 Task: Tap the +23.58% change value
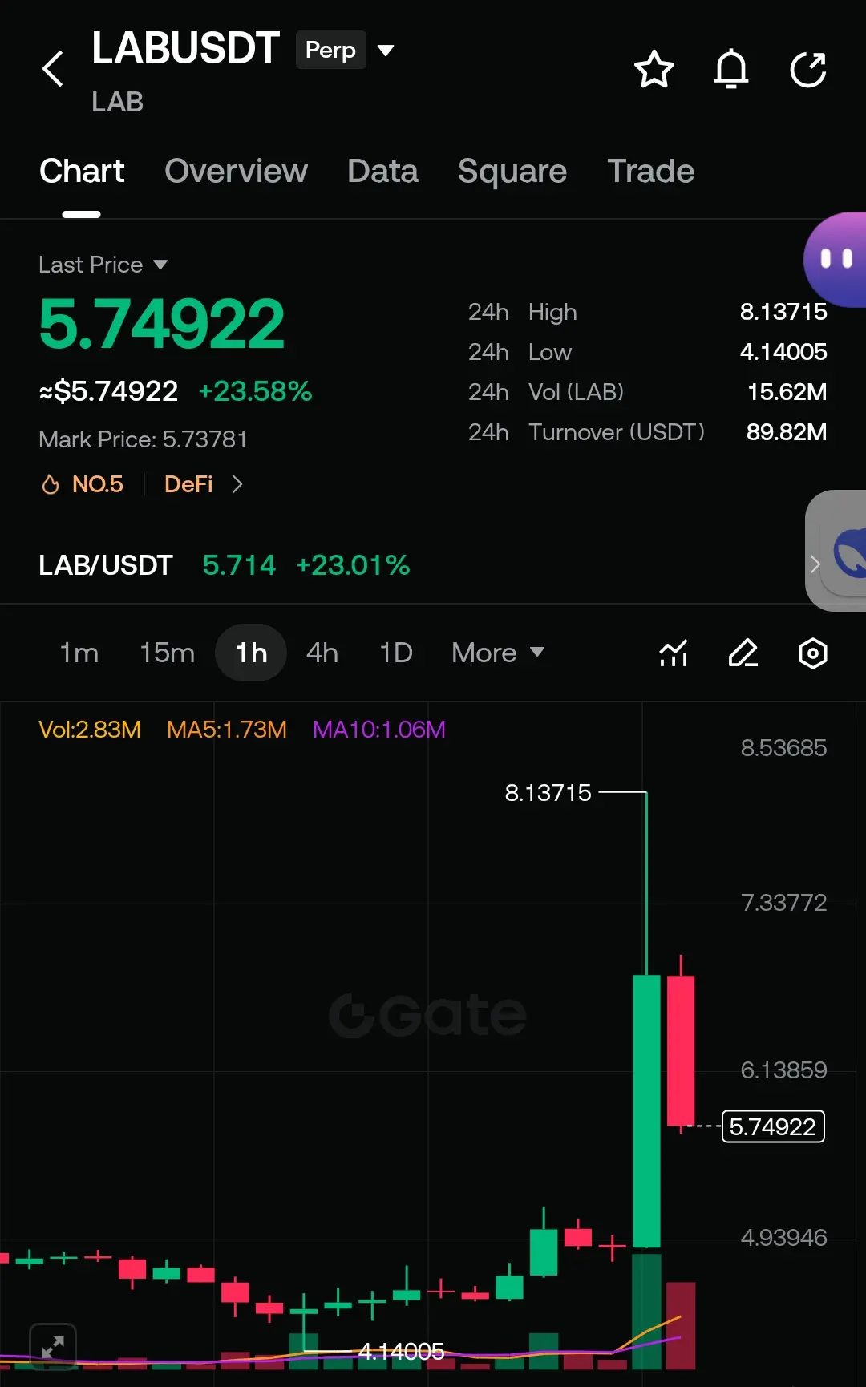pyautogui.click(x=255, y=391)
